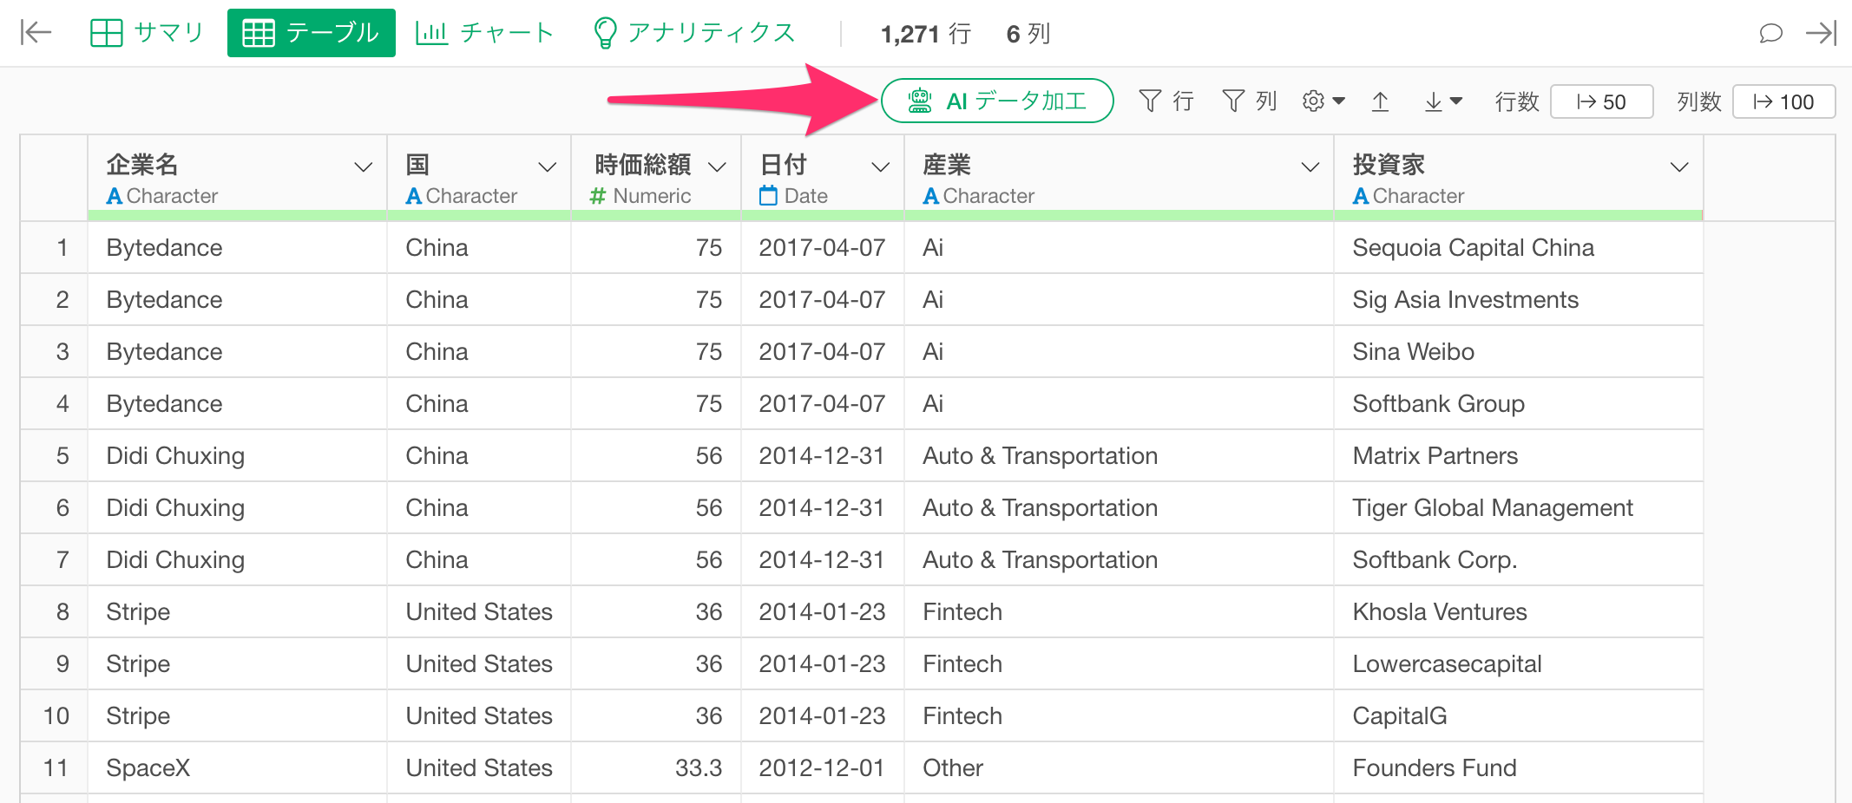Select the date 2014-12-31 in row 7
1852x803 pixels.
point(823,559)
